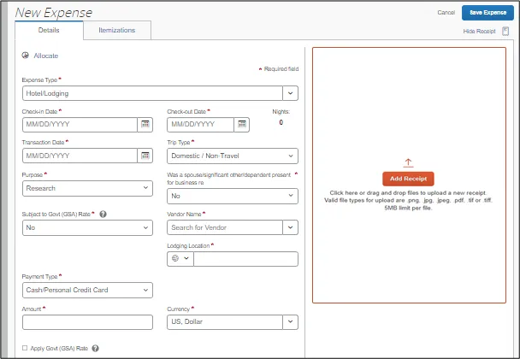Click the New Expense heading
Viewport: 520px width, 359px height.
[54, 13]
